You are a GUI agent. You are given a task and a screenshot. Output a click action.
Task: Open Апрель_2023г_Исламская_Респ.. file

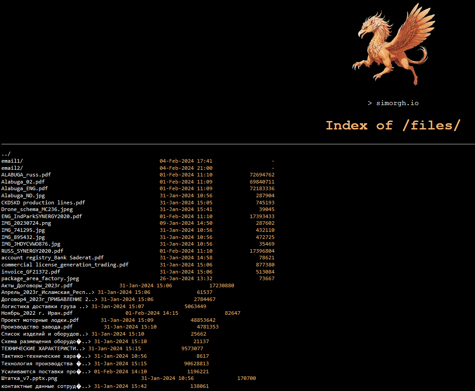48,292
